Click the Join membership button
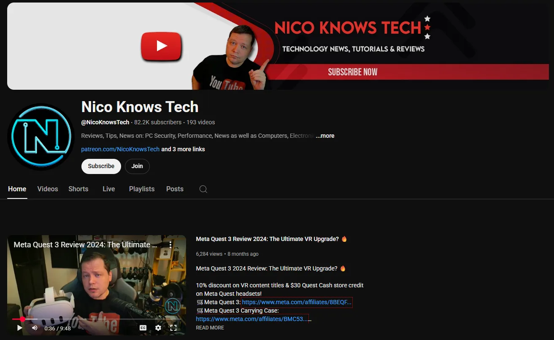This screenshot has width=554, height=340. (x=137, y=166)
